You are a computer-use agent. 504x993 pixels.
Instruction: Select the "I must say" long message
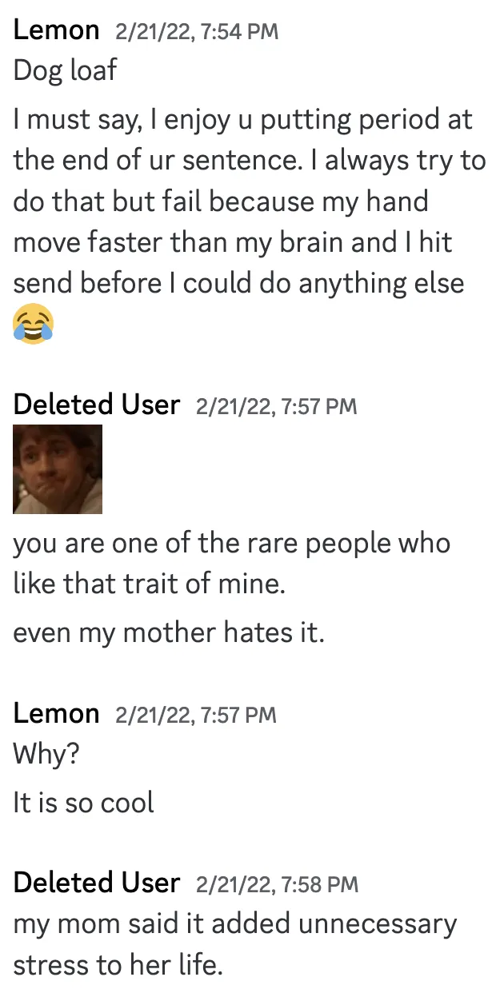[240, 201]
